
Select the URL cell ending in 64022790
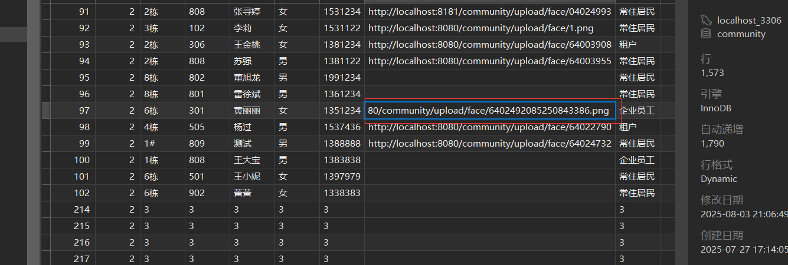(490, 127)
